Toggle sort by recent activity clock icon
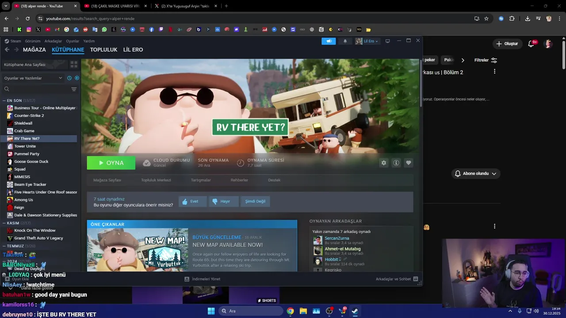Screen dimensions: 566x318 [x=69, y=78]
